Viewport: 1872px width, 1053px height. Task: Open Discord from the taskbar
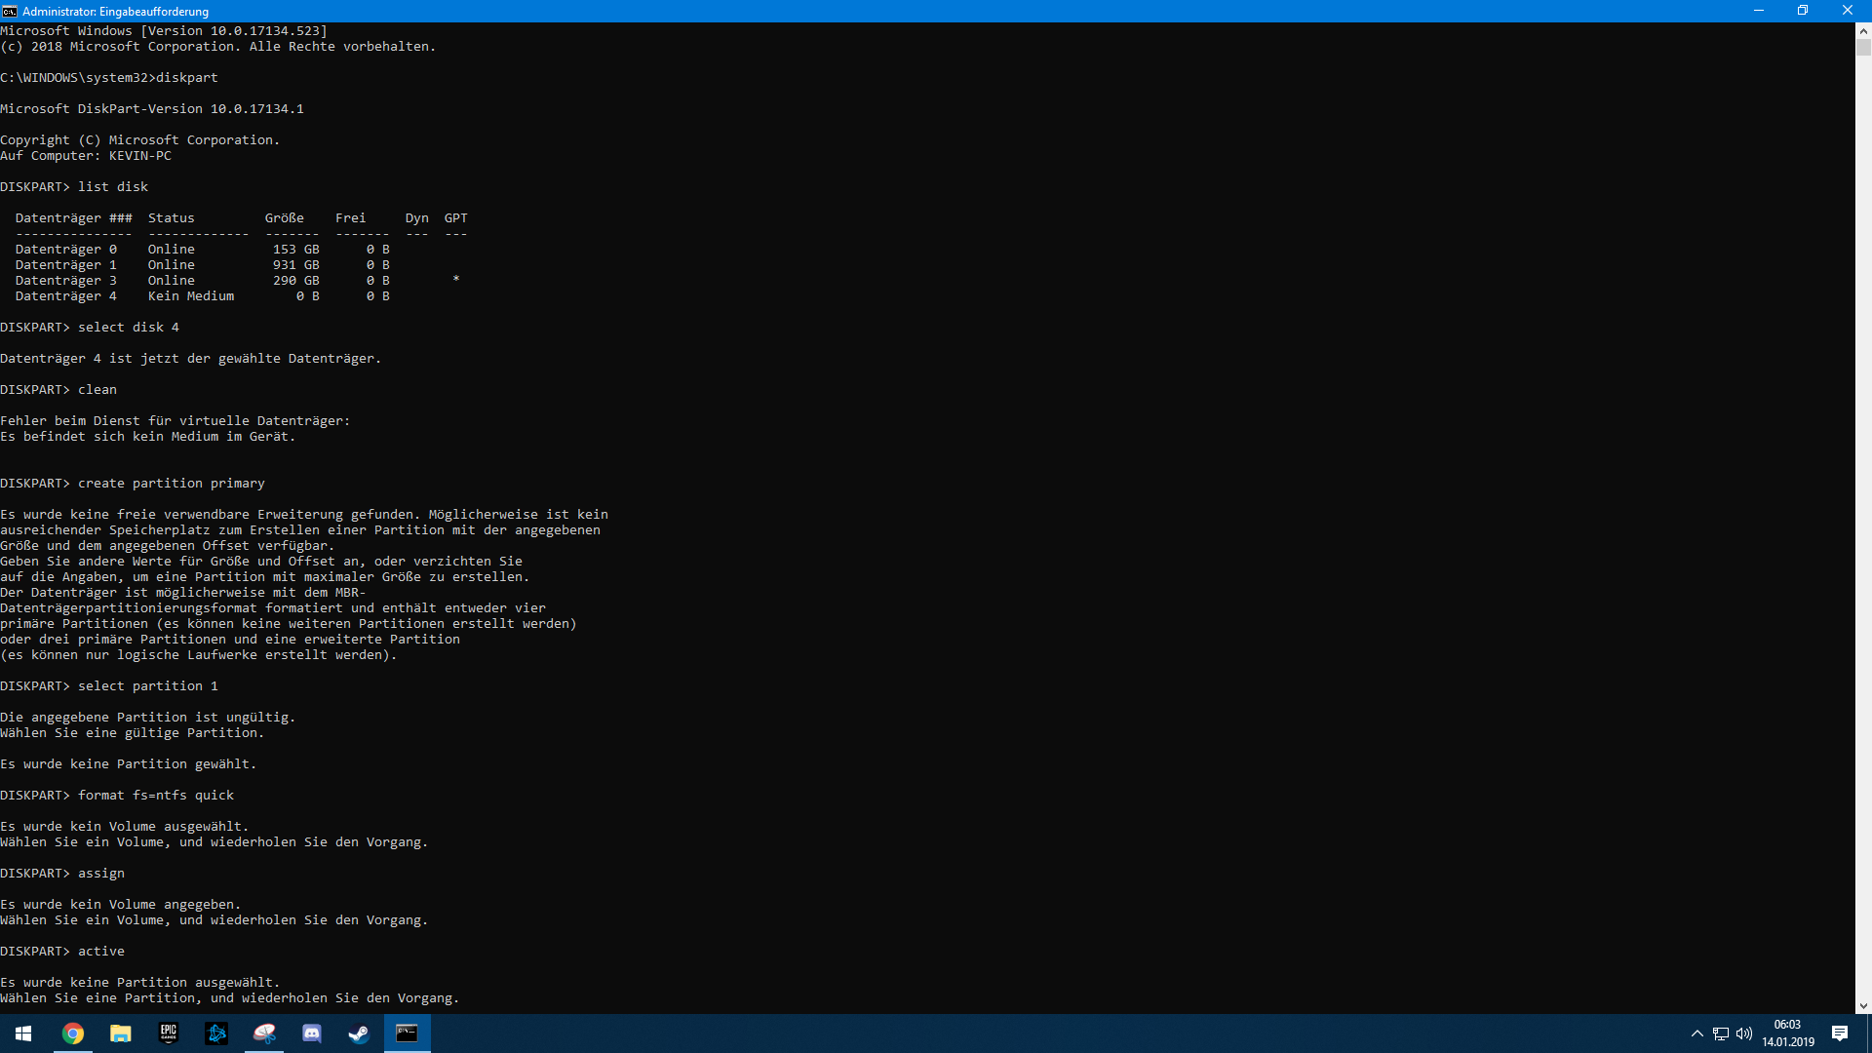pyautogui.click(x=312, y=1033)
